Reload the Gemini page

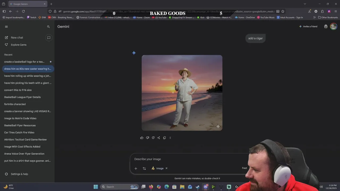[x=23, y=11]
